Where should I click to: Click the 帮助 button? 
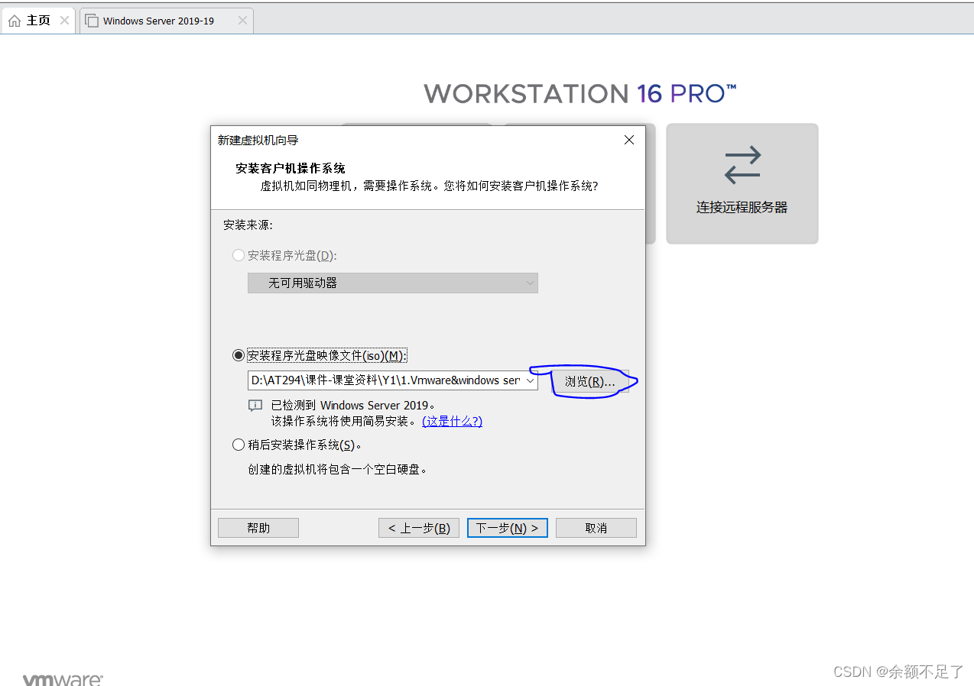pos(258,528)
